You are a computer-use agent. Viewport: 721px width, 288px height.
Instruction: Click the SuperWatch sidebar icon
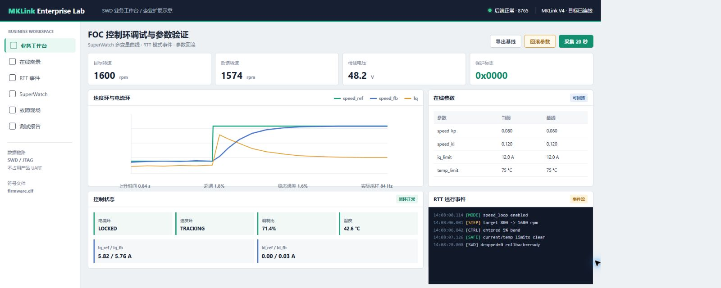(13, 94)
